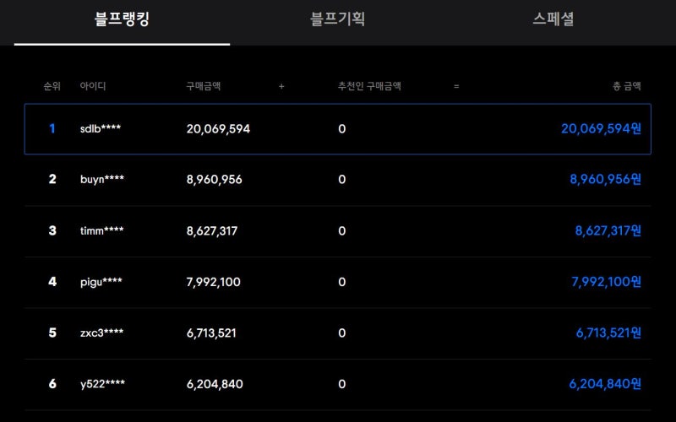Screen dimensions: 676x422
Task: Click user ID buyn****
Action: pyautogui.click(x=102, y=179)
